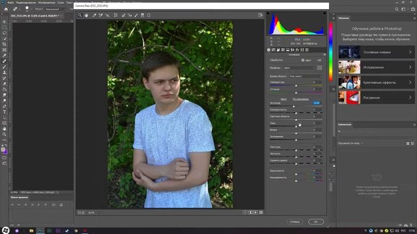
Task: Click the Контрастность value field
Action: point(317,110)
